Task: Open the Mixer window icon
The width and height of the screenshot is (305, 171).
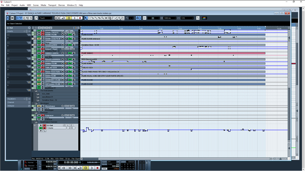Action: pos(31,18)
